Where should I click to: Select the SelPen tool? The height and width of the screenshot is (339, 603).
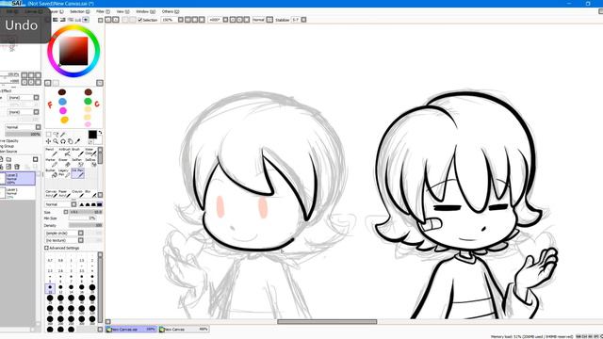pos(77,162)
